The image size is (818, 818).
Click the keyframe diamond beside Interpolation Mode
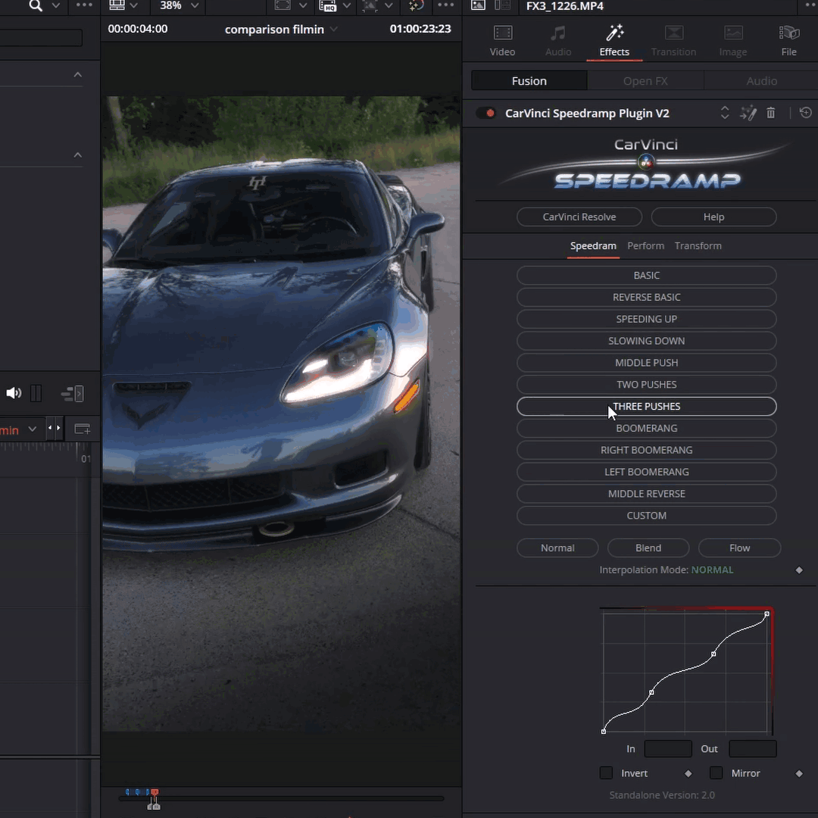tap(799, 570)
